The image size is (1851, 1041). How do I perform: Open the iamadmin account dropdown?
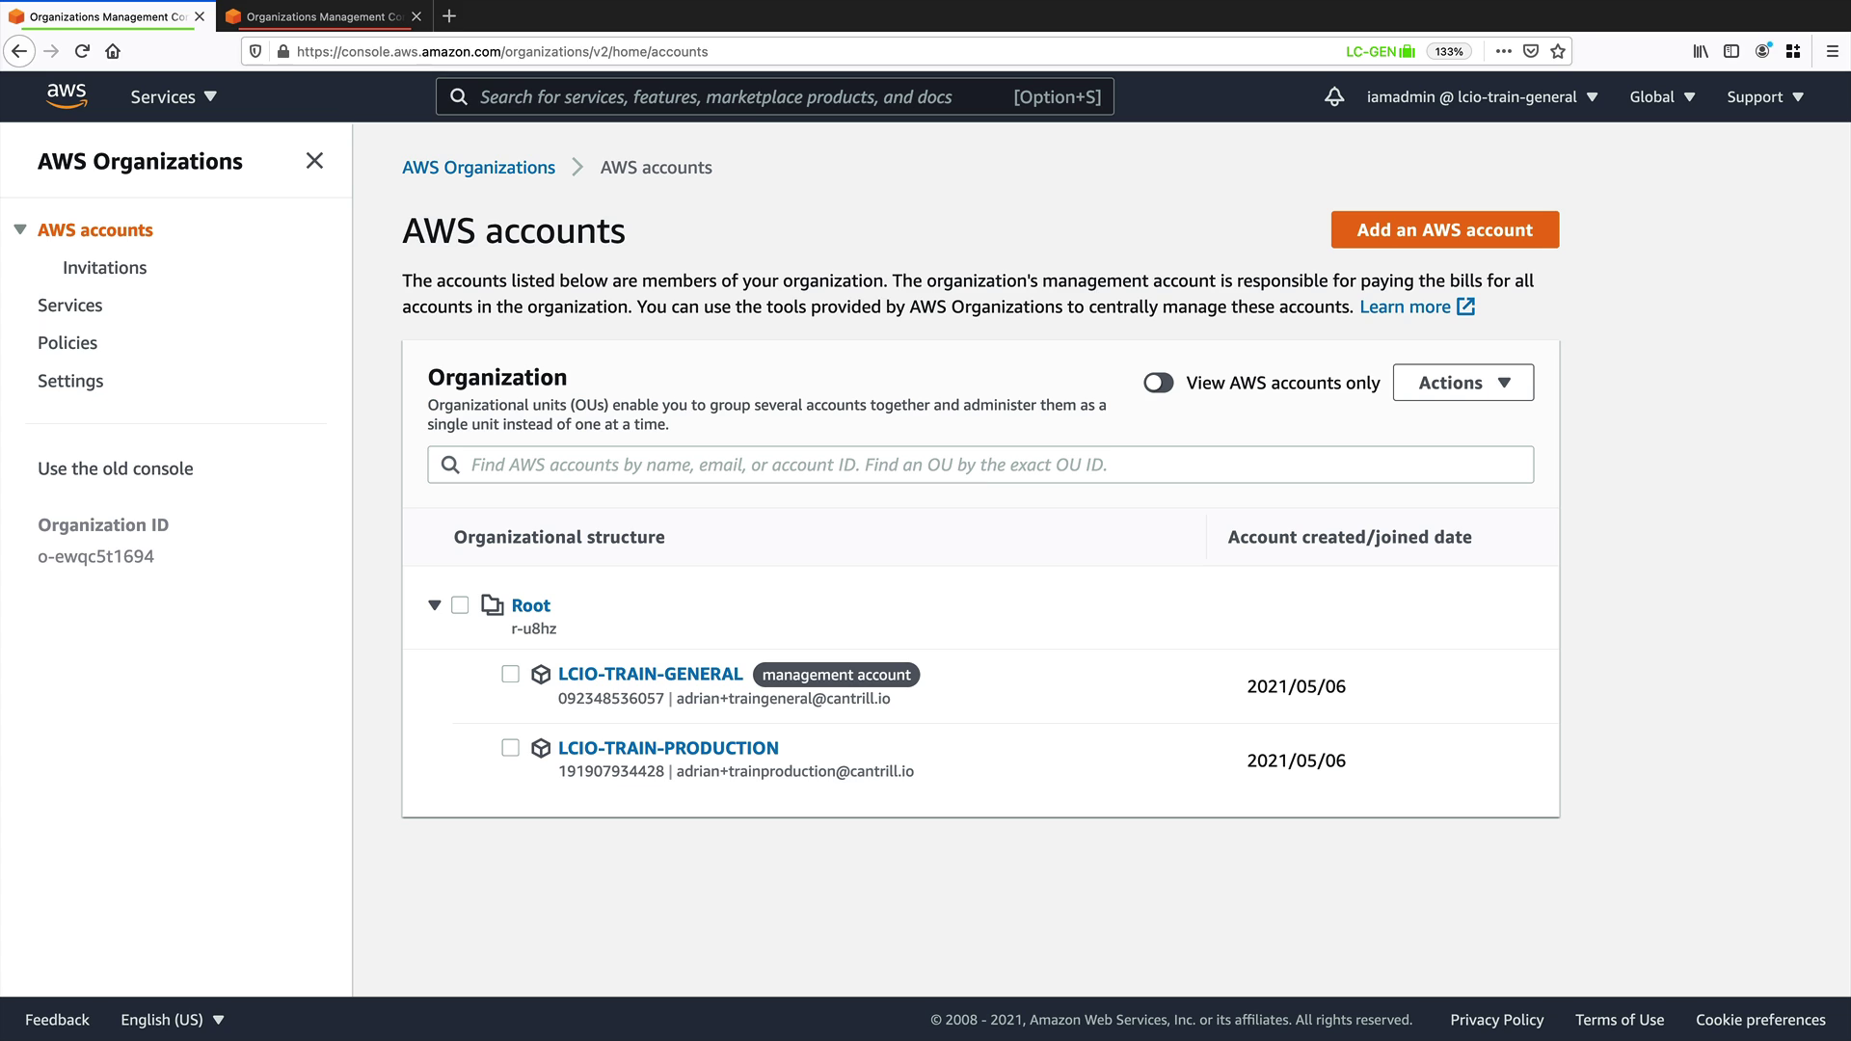pyautogui.click(x=1483, y=96)
